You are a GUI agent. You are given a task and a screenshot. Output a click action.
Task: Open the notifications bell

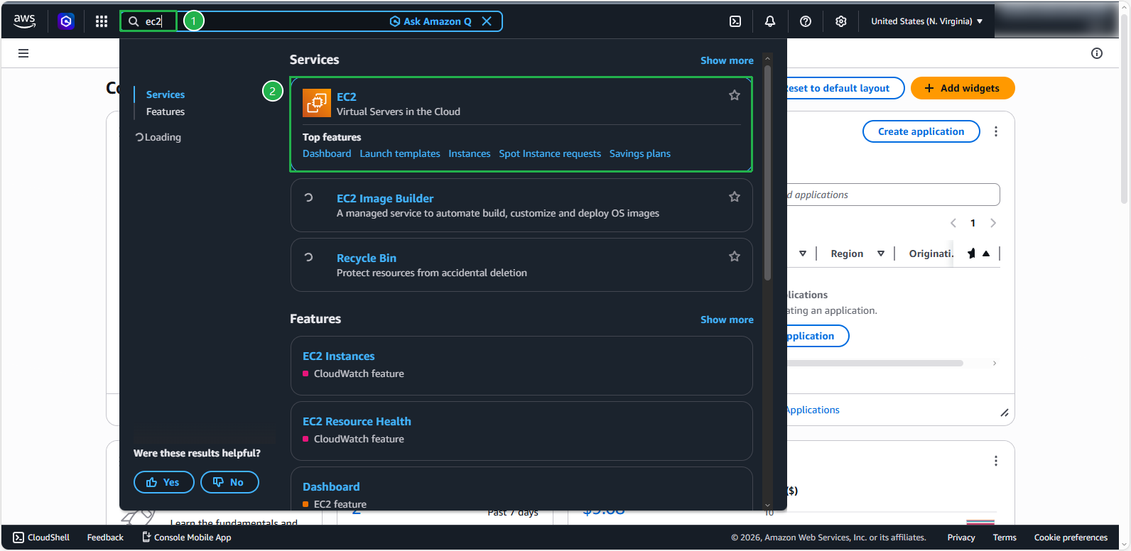coord(770,21)
